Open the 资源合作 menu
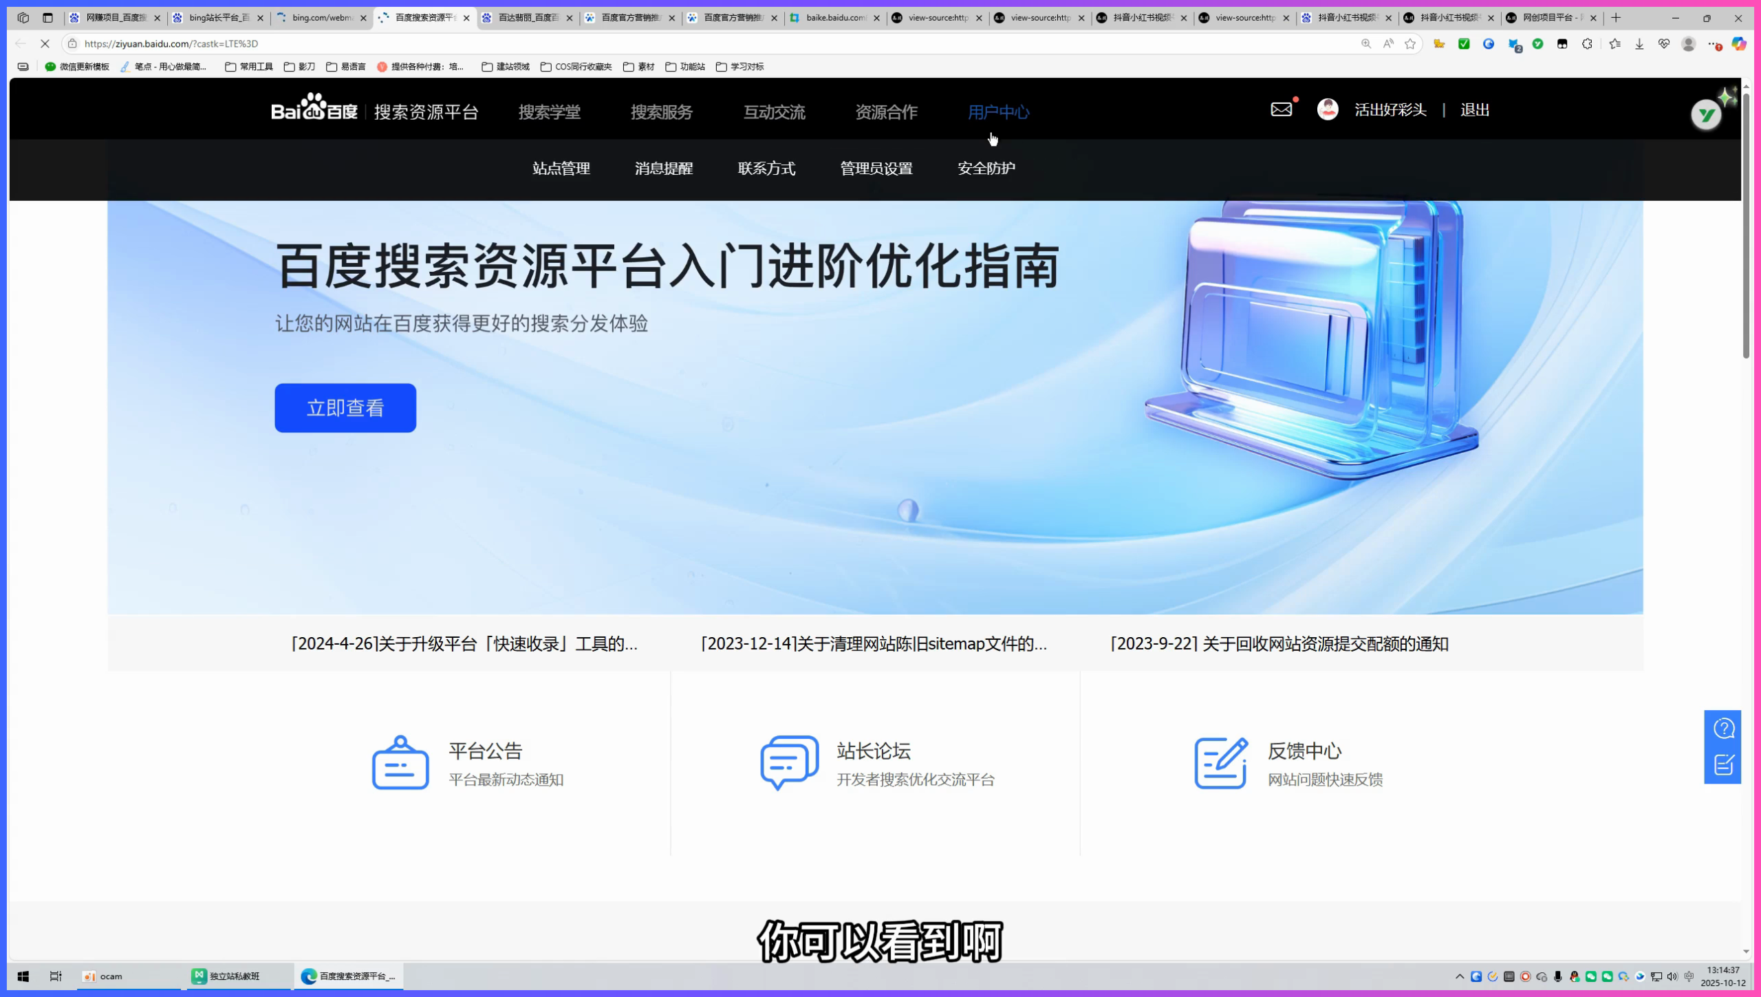 click(x=886, y=111)
